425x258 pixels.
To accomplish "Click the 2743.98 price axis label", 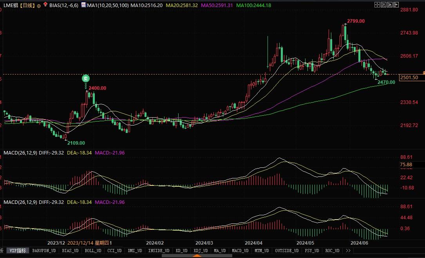I will click(x=409, y=33).
